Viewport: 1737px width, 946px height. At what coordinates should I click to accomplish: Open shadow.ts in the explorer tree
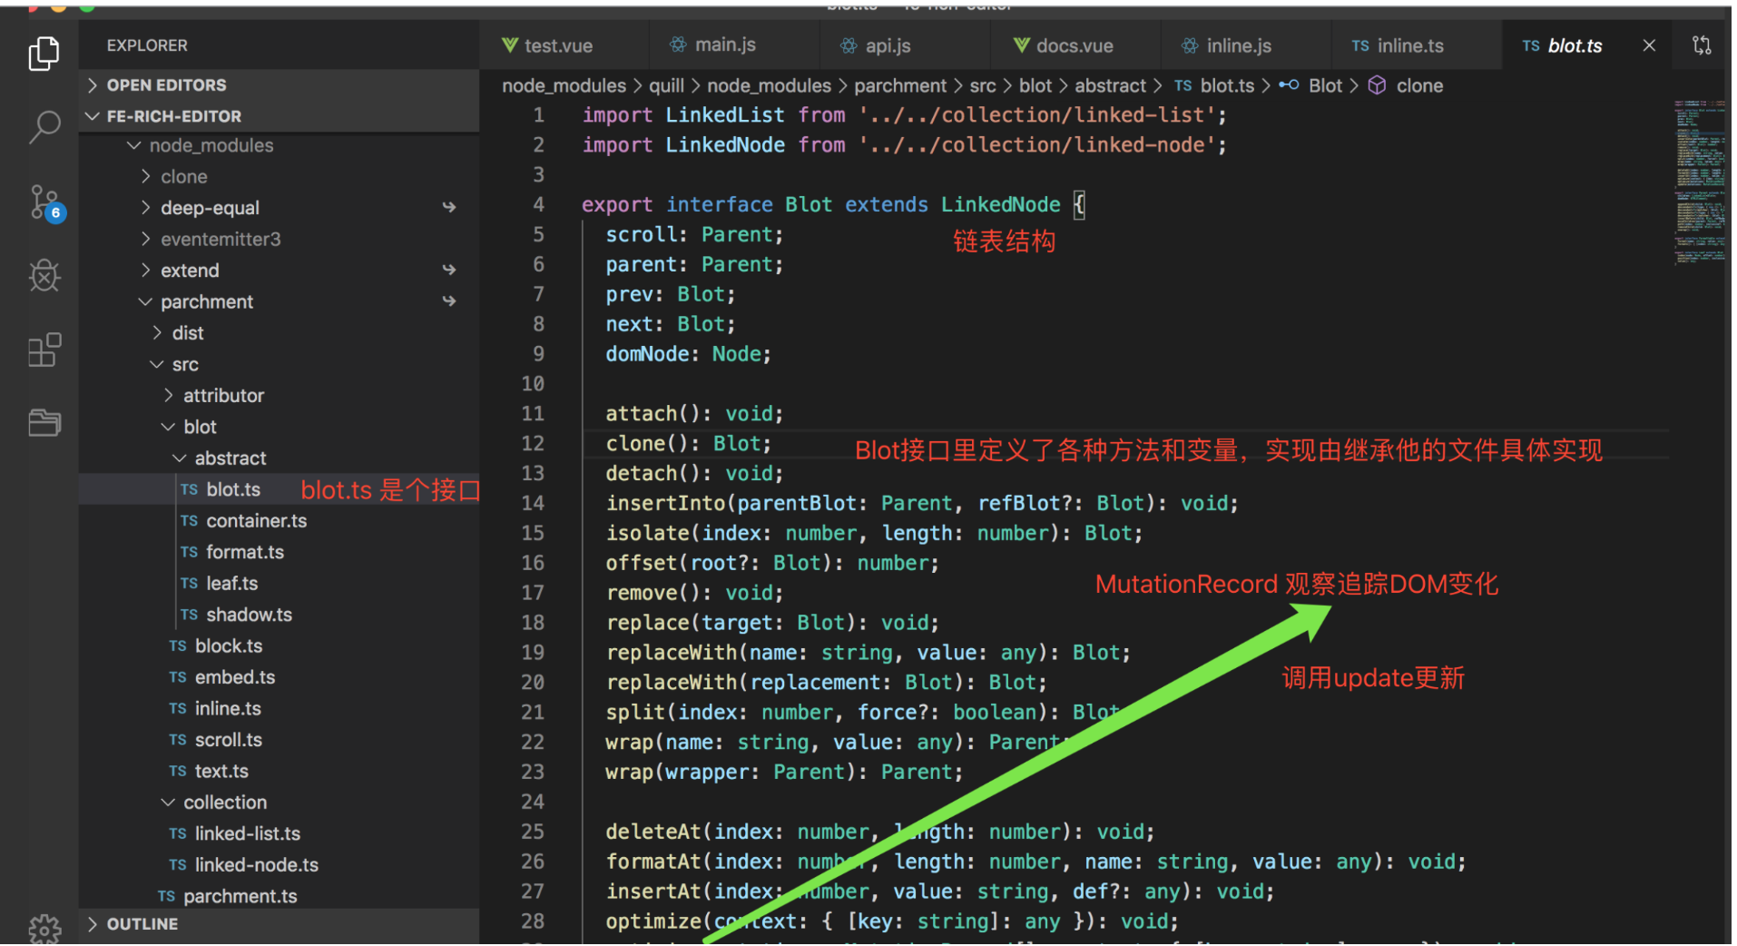(x=279, y=616)
